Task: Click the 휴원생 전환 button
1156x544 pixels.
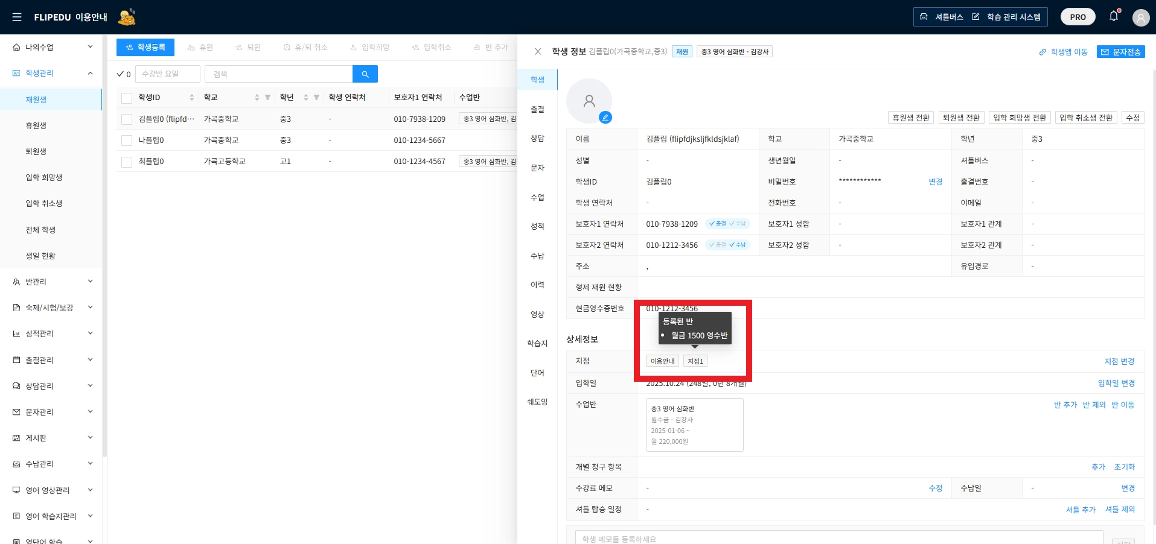Action: (x=911, y=118)
